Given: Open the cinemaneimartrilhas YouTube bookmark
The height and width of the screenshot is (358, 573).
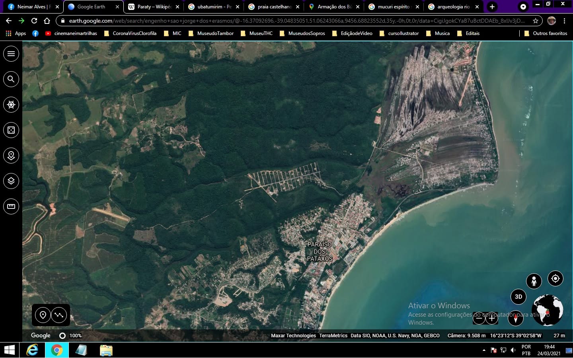Looking at the screenshot, I should 71,33.
